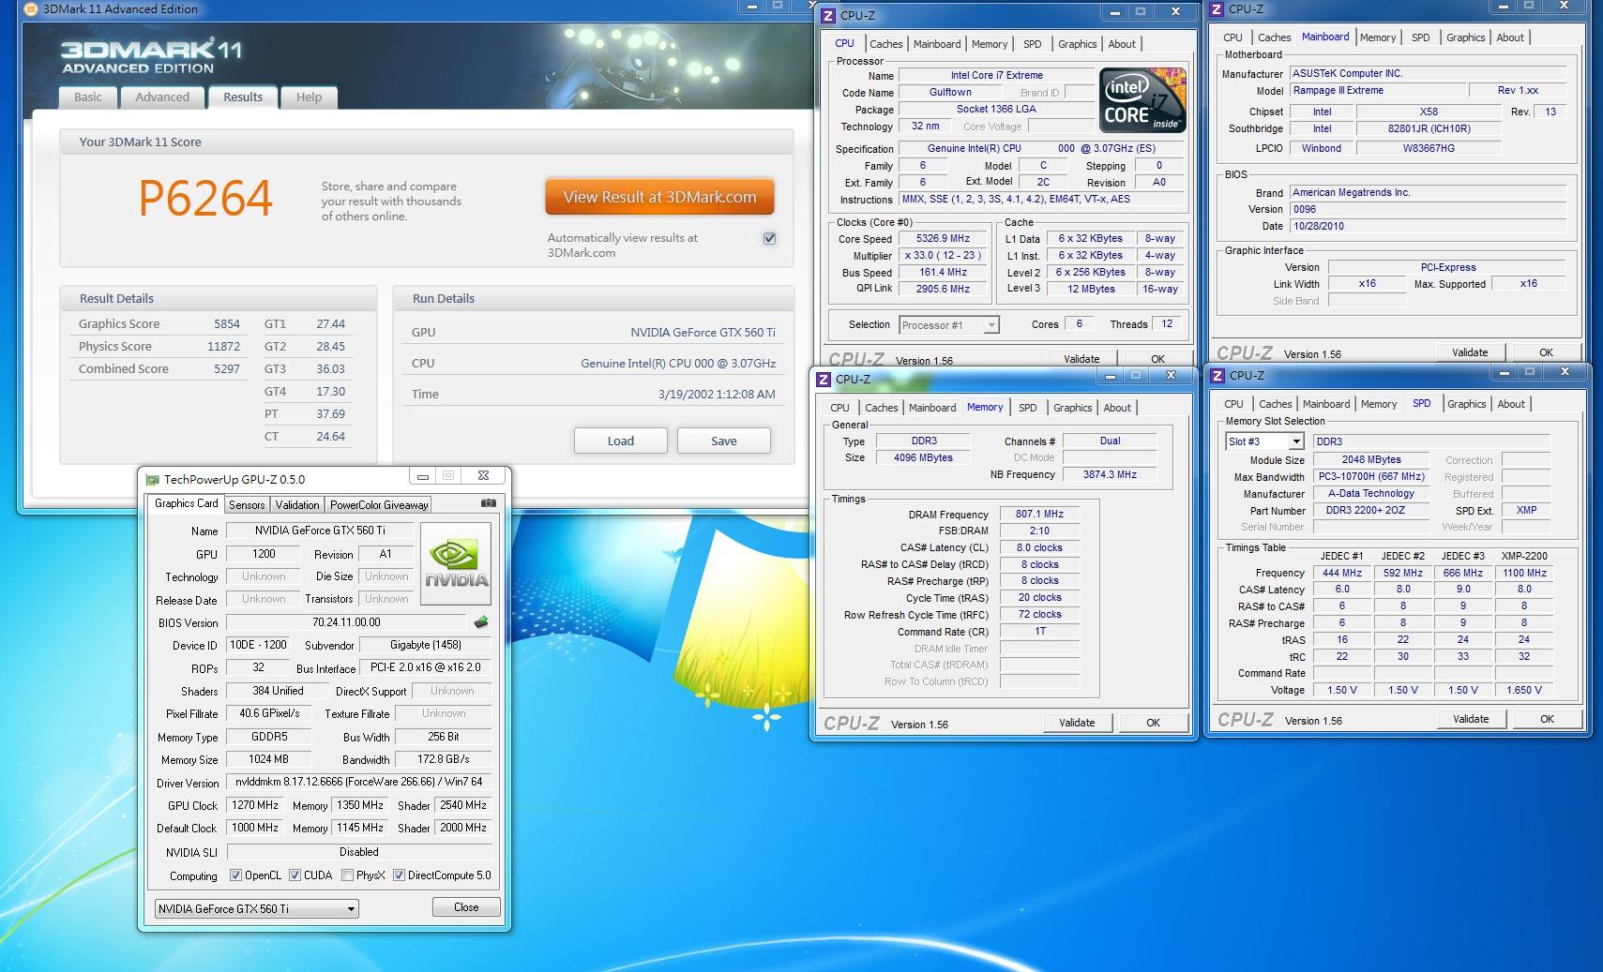Expand the GeForce GTX 560 Ti GPU selector

(351, 908)
